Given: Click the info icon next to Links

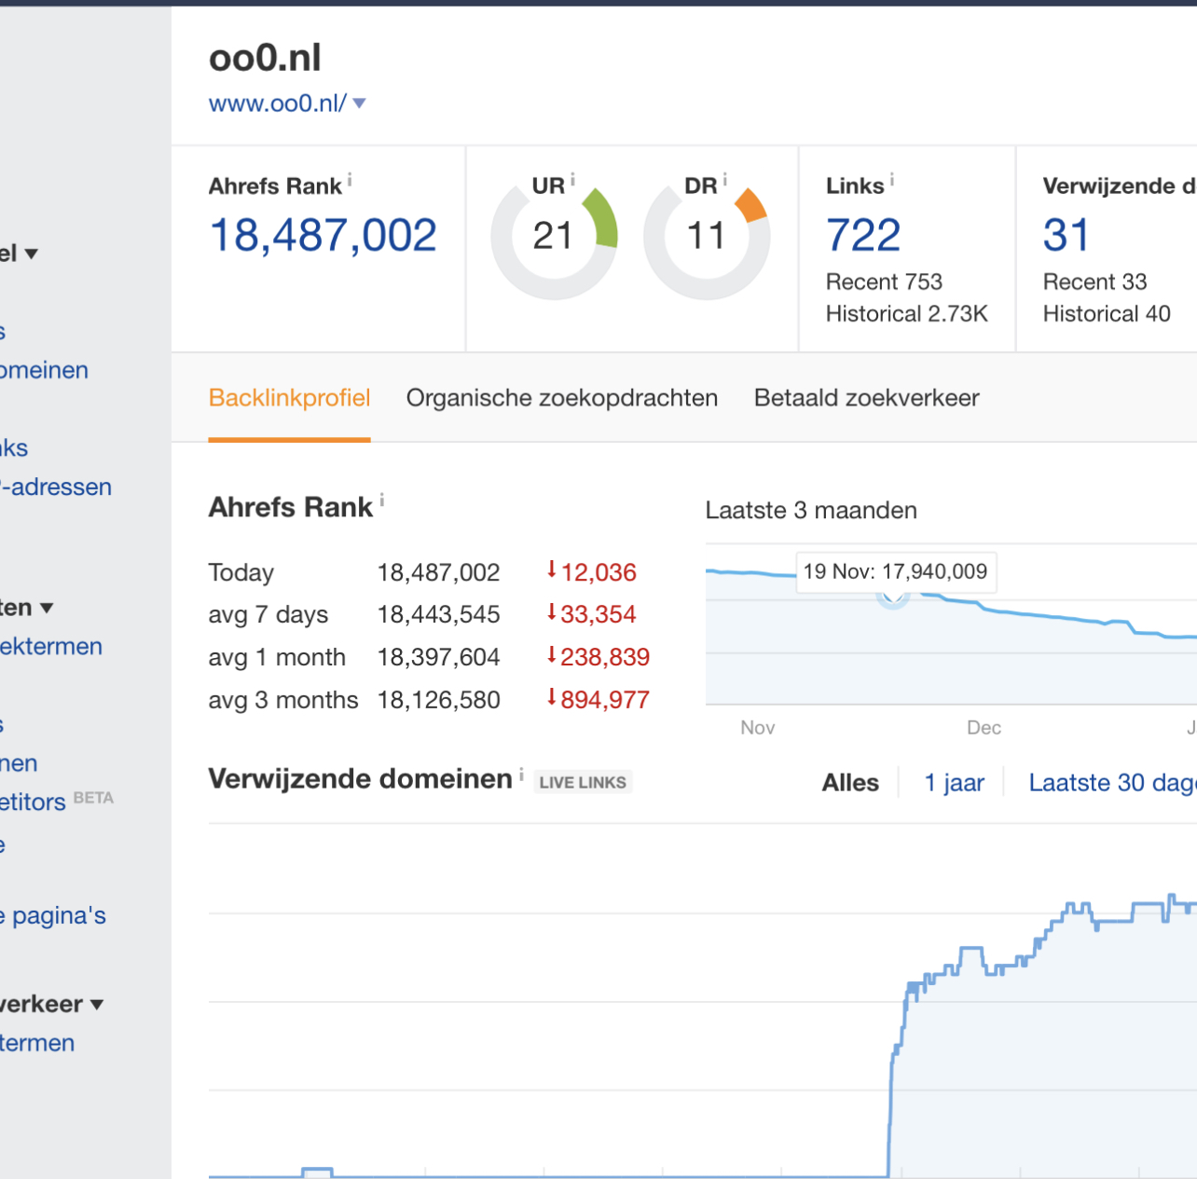Looking at the screenshot, I should 892,180.
